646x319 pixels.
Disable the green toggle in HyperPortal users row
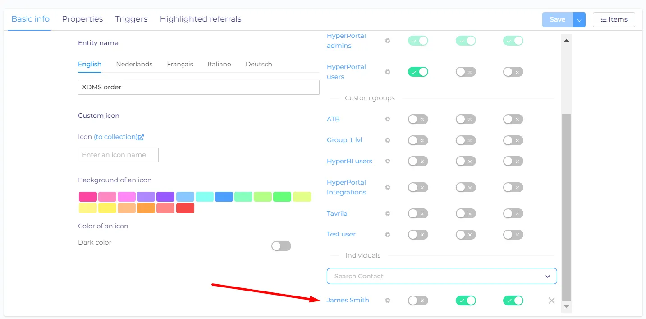(418, 72)
